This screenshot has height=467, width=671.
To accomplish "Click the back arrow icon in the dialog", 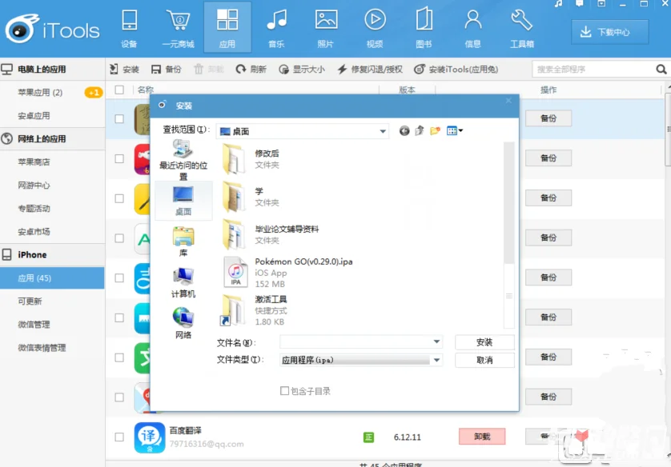I will click(404, 130).
